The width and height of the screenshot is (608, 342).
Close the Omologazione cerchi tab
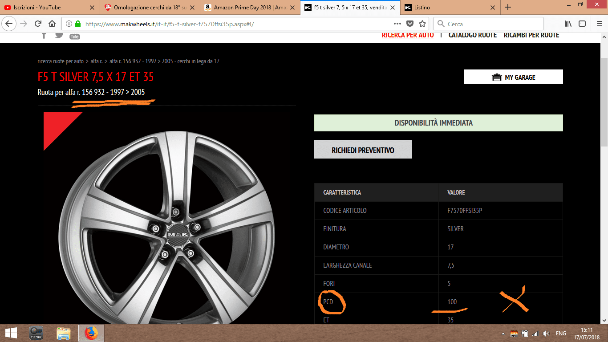tap(192, 8)
